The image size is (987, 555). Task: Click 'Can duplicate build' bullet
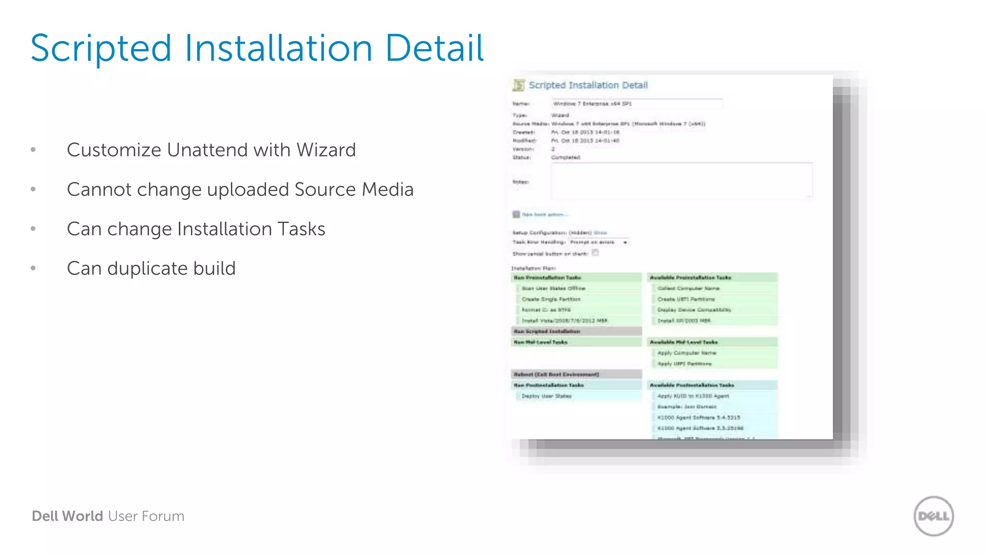pyautogui.click(x=151, y=269)
